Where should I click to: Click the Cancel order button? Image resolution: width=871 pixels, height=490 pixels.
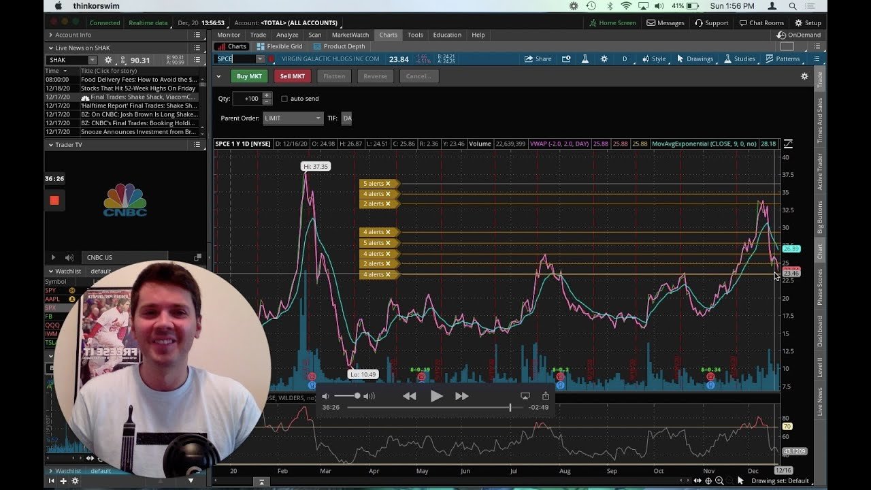(x=418, y=76)
